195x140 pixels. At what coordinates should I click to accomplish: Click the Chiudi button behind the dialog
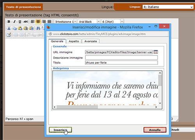[x=175, y=130]
